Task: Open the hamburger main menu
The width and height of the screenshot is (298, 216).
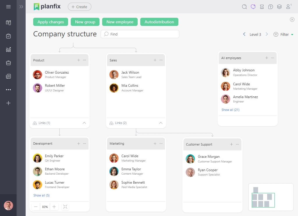Action: point(8,7)
